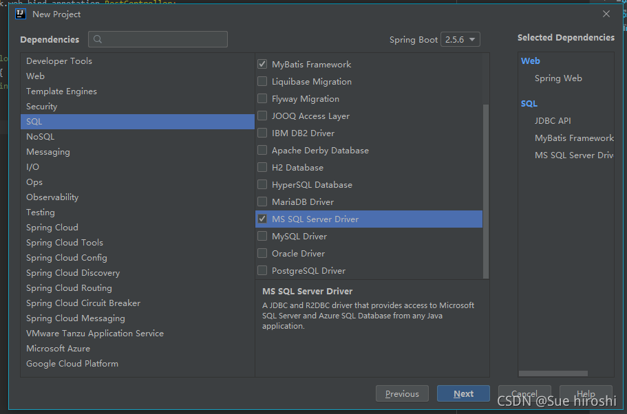Enable the Liquibase Migration checkbox
The height and width of the screenshot is (414, 627).
pos(262,82)
